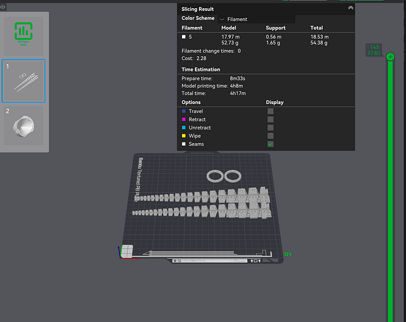Image resolution: width=406 pixels, height=322 pixels.
Task: Click the Model column header
Action: pos(229,28)
